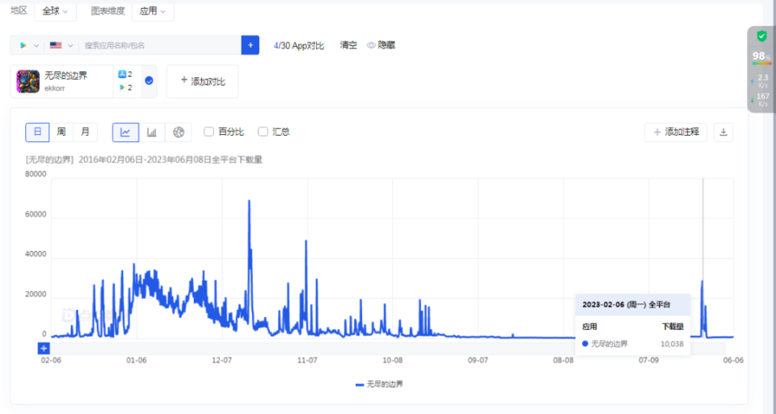Click the green shield security icon
Screen dimensions: 776x414
(x=761, y=36)
